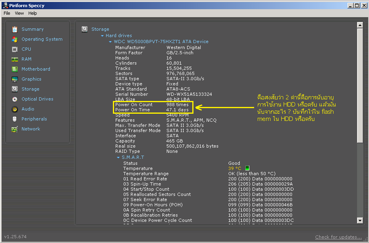Click the Check for updates link
Screen dimensions: 369x243
338,237
